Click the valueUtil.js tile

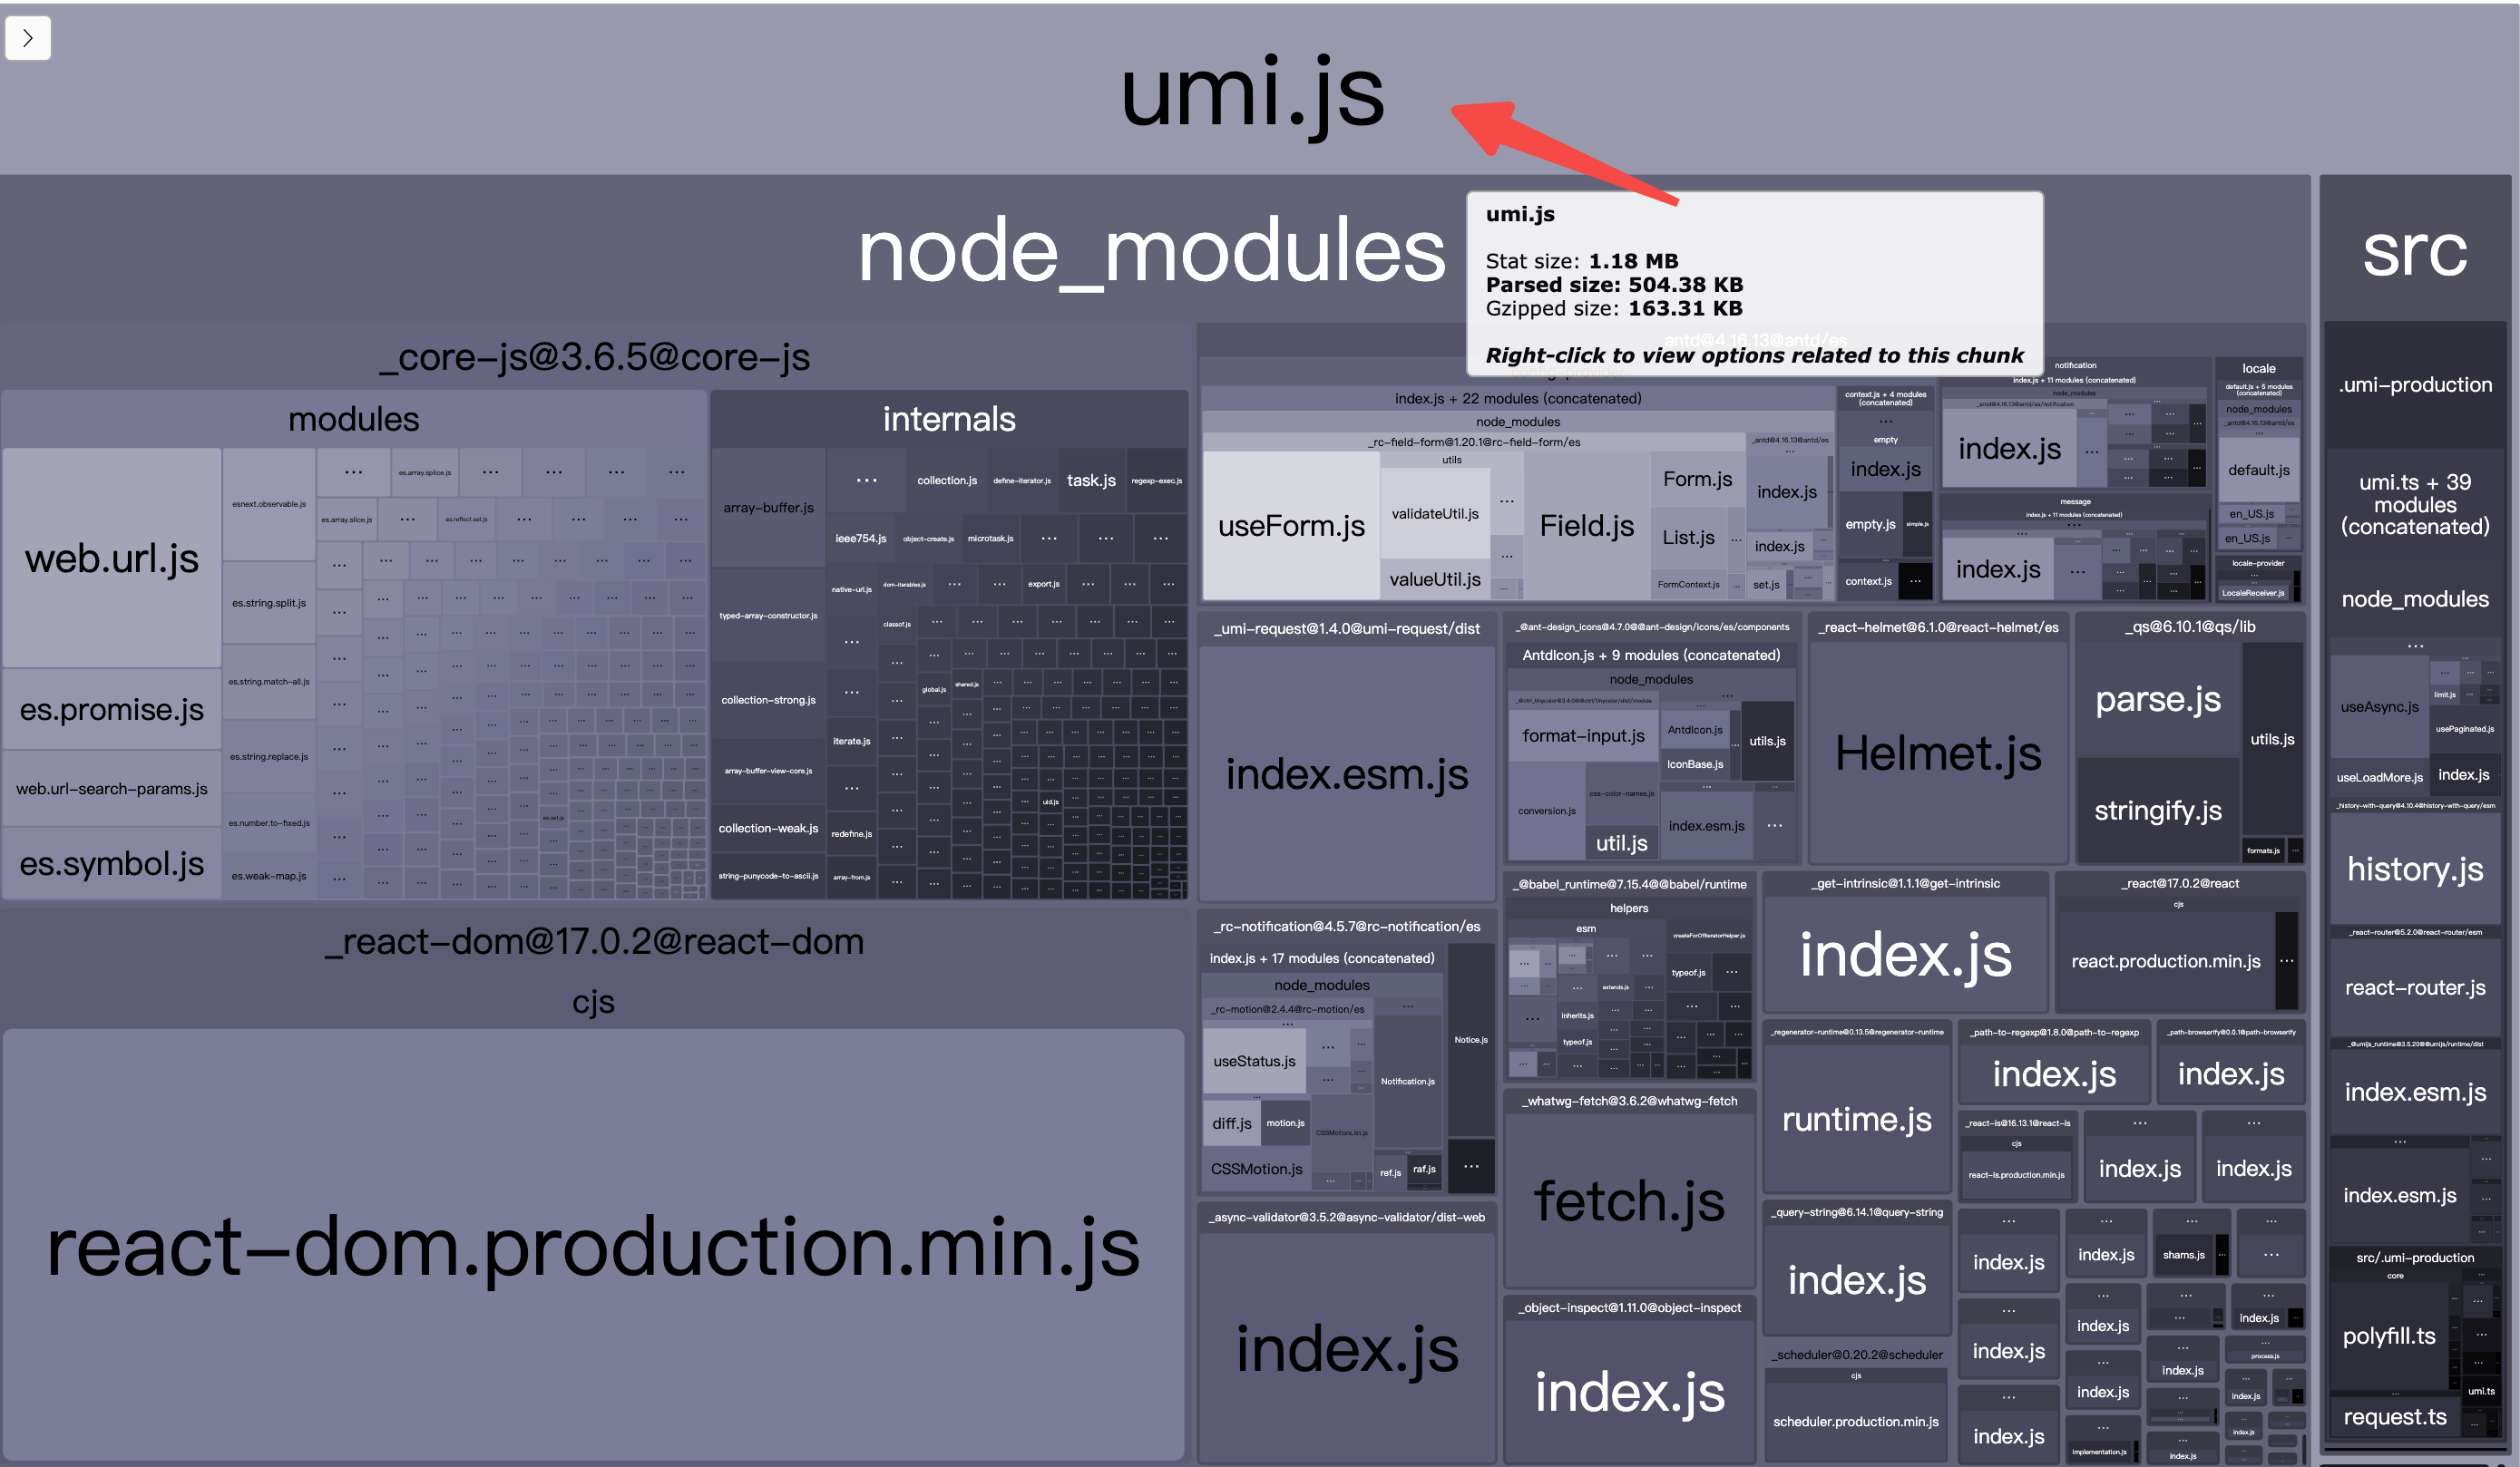[1435, 578]
